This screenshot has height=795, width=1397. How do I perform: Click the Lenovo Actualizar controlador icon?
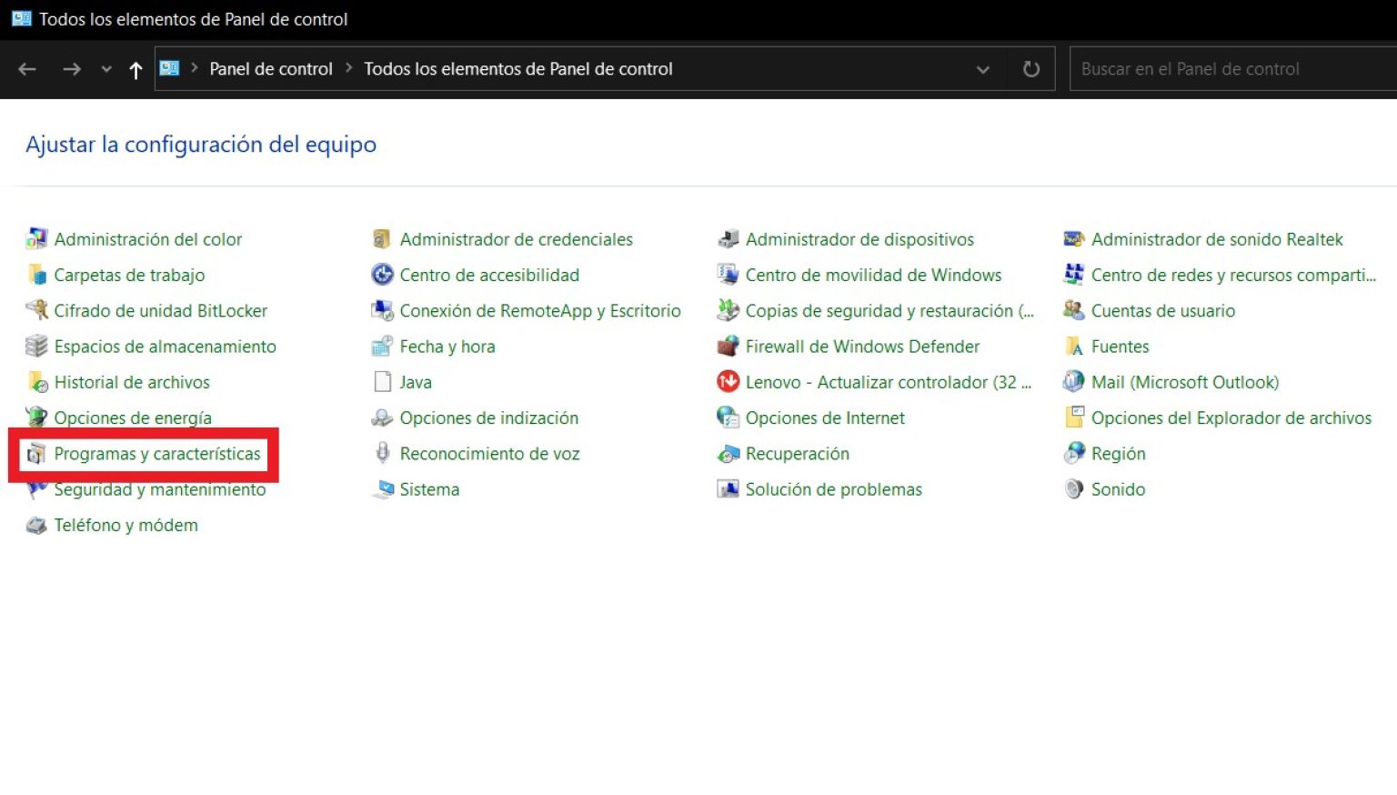(x=728, y=382)
